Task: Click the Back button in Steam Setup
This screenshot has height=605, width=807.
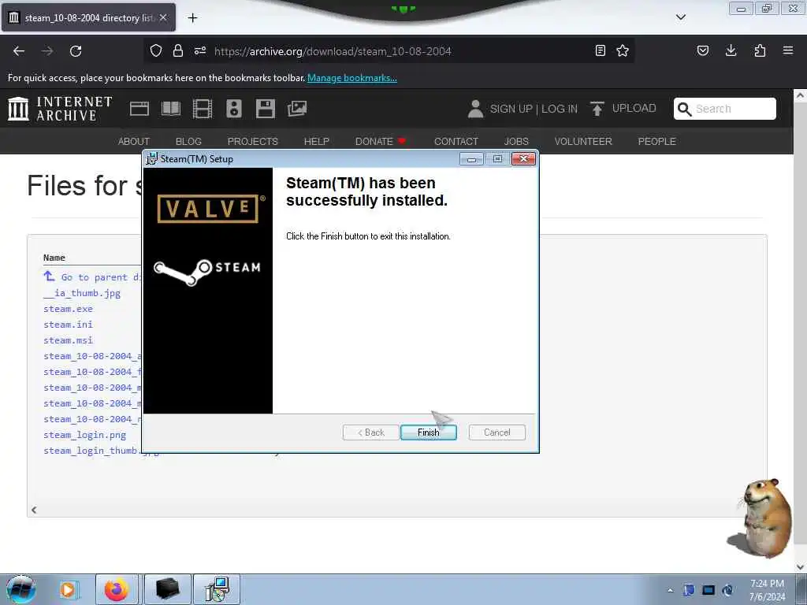Action: [370, 432]
